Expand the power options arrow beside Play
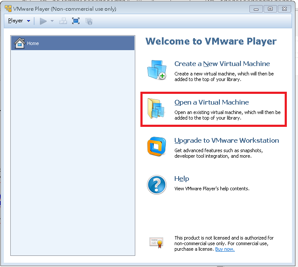Screen dimensions: 298x267 pos(52,21)
